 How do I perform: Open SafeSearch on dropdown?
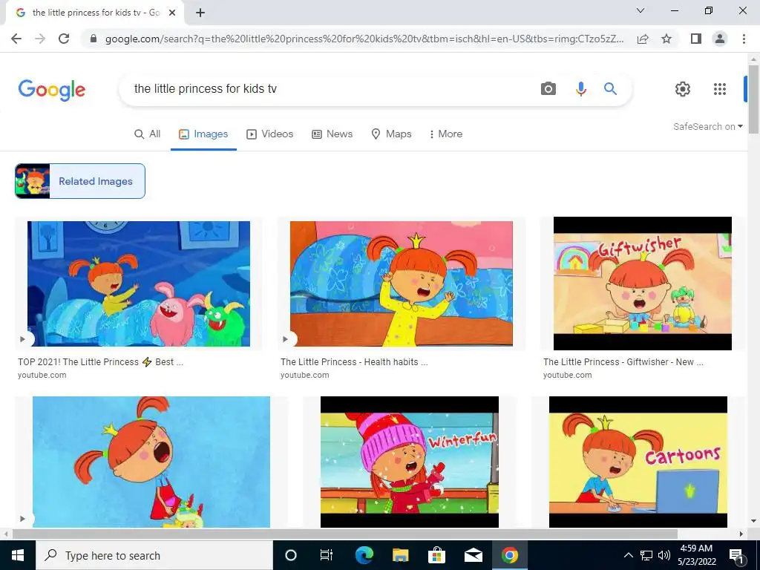tap(707, 126)
